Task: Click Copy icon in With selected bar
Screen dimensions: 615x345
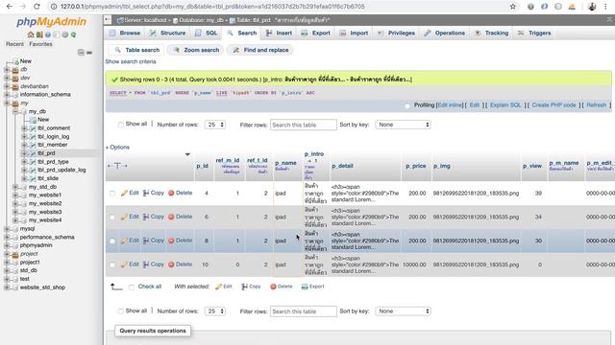Action: [244, 287]
